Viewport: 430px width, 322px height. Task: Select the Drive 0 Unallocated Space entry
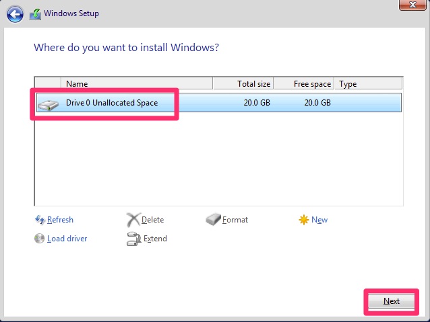219,103
